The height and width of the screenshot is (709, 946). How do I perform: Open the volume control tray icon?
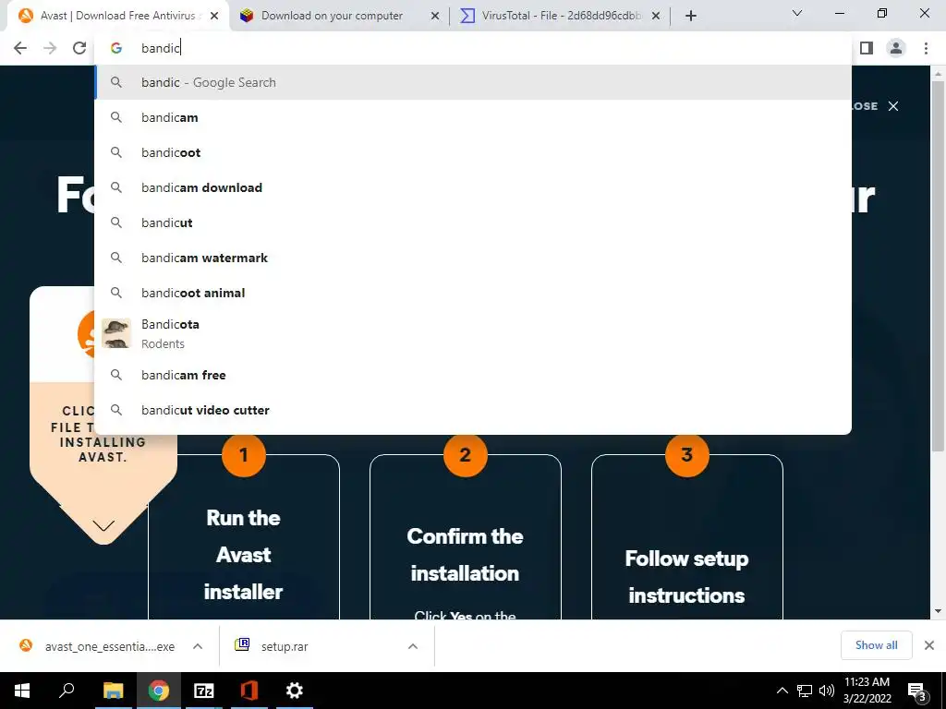click(x=827, y=691)
